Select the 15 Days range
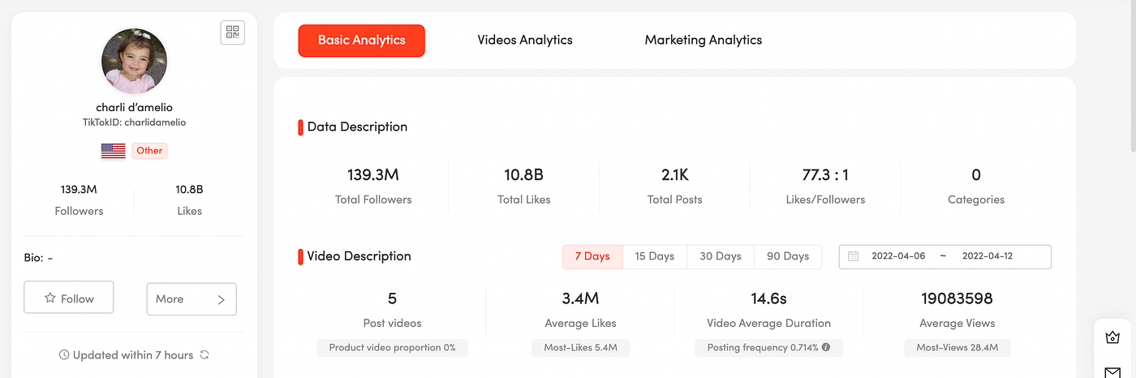Screen dimensions: 1136x378 click(x=655, y=256)
